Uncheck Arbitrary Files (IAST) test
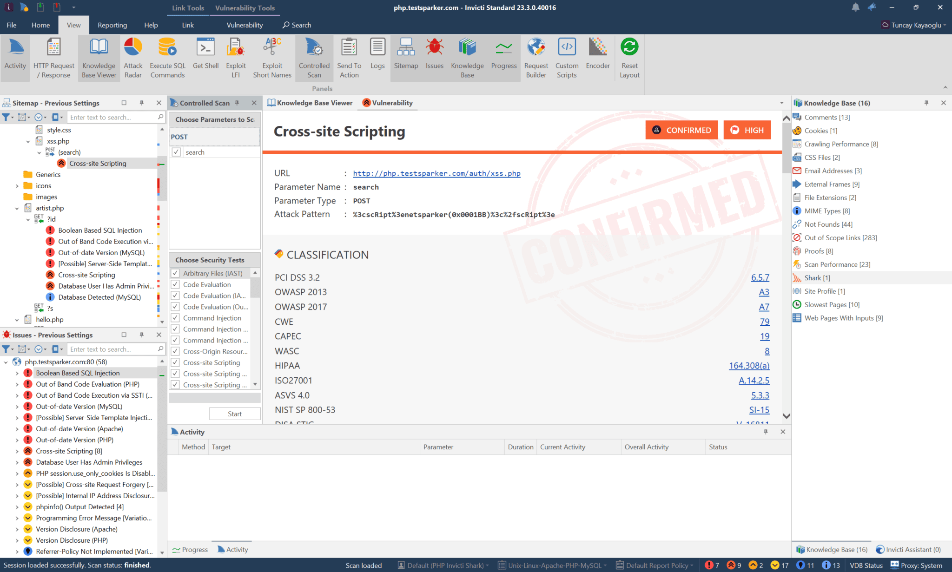 [x=176, y=274]
